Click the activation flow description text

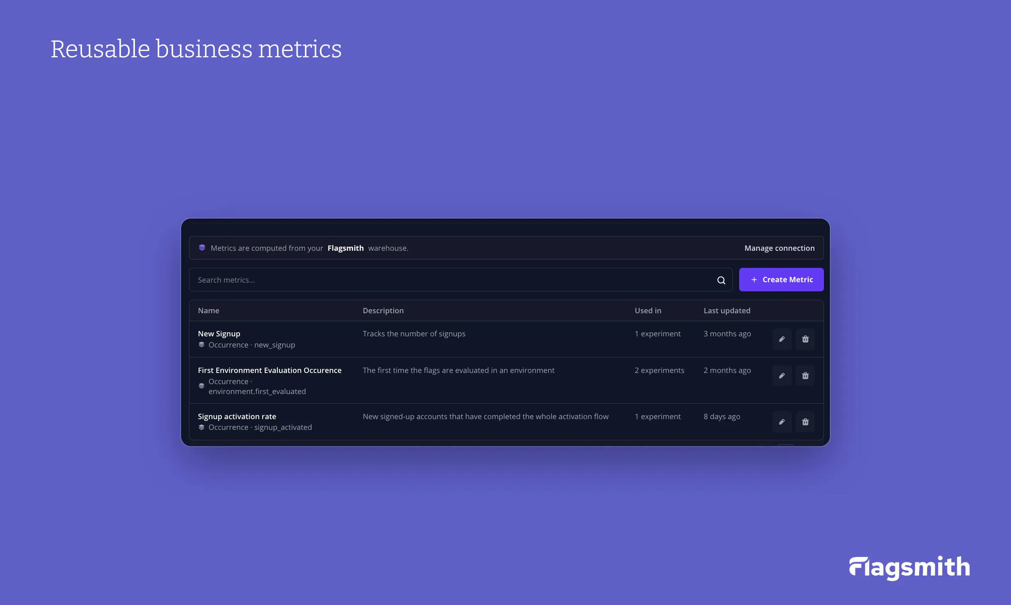click(486, 417)
